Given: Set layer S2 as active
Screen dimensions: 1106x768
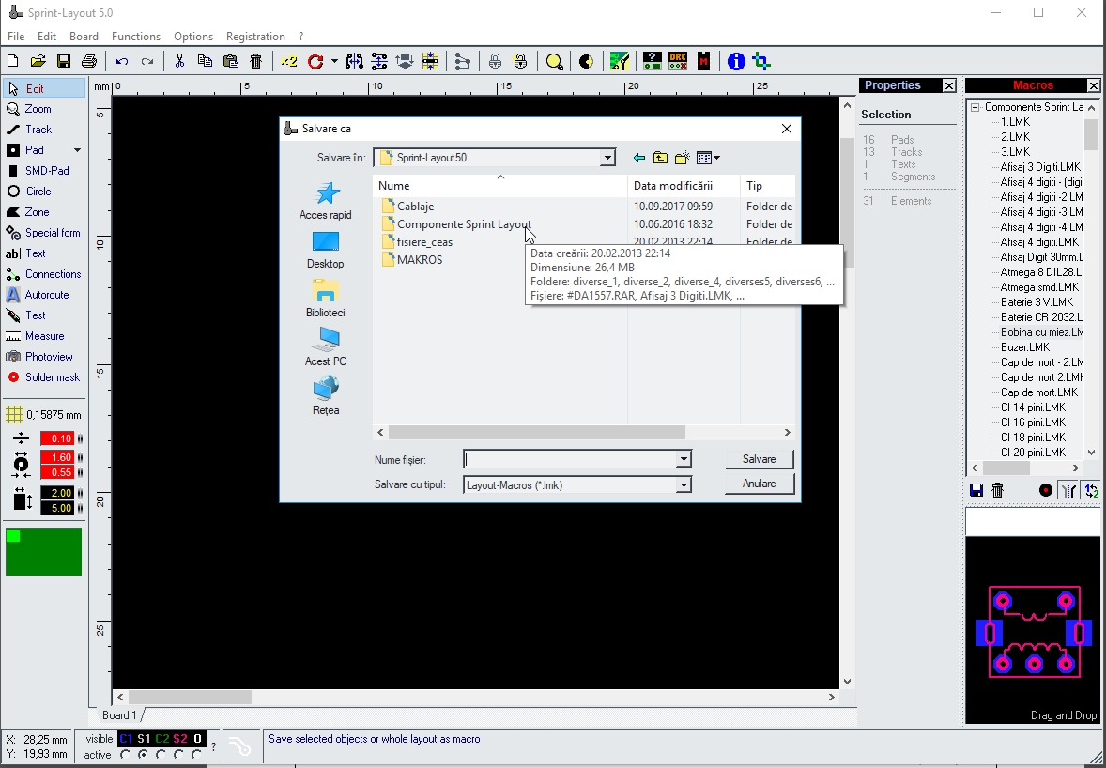Looking at the screenshot, I should [x=179, y=755].
